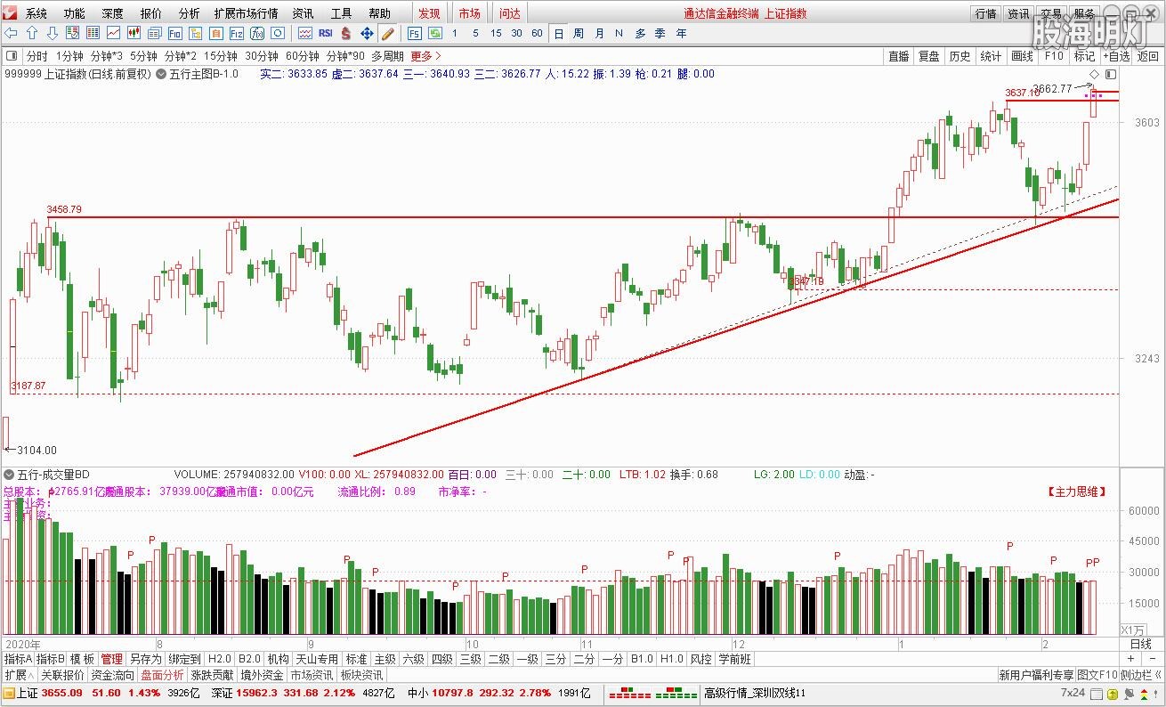Viewport: 1166px width, 707px height.
Task: Select the weekly period 周
Action: (579, 33)
